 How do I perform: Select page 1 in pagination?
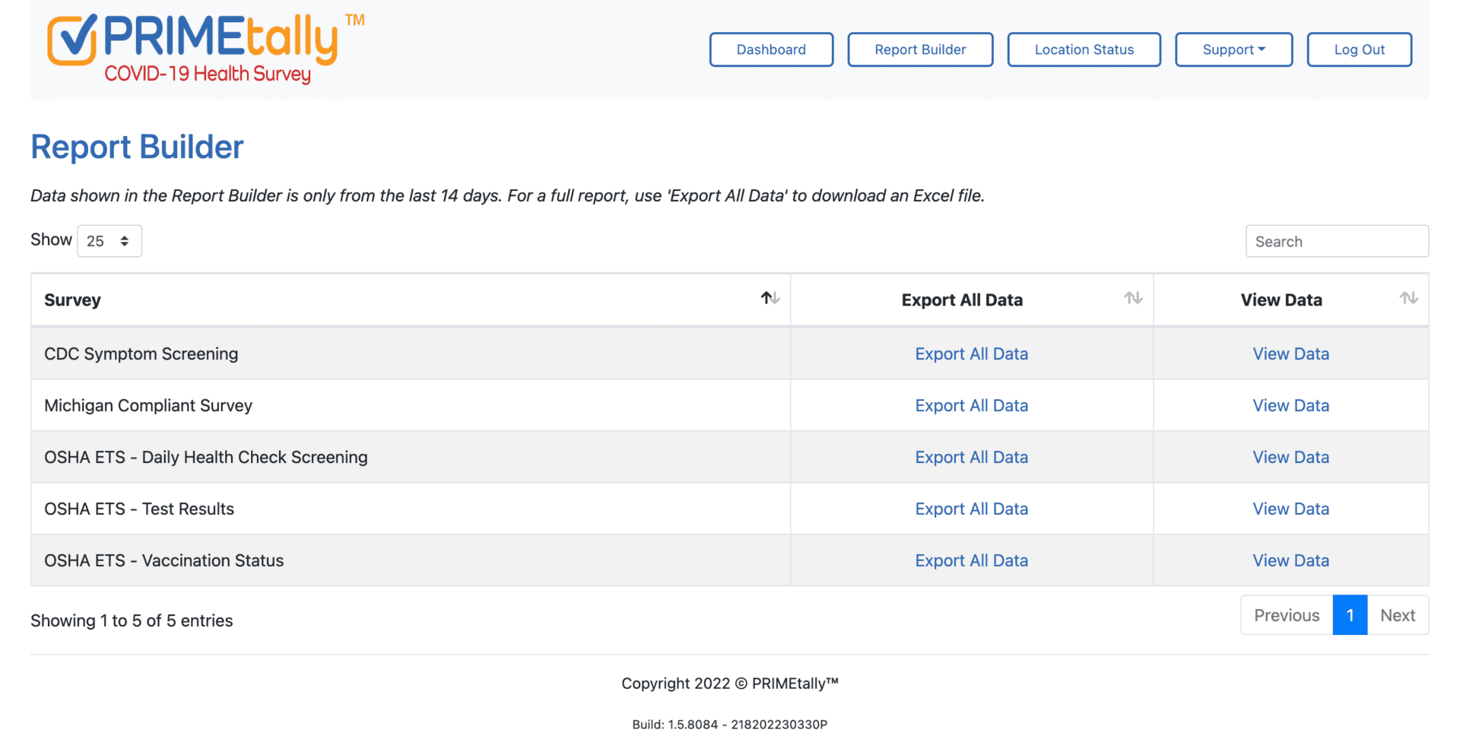1350,615
